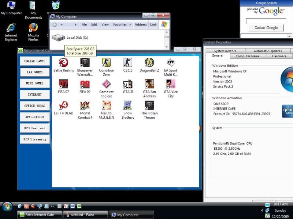Click the taskbar clock showing 10:17 AM

click(x=280, y=204)
